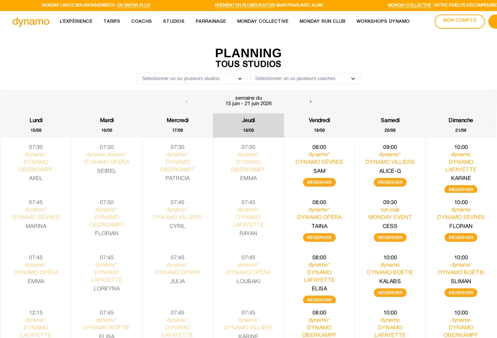Navigate to STUDIOS in the header

pyautogui.click(x=174, y=21)
